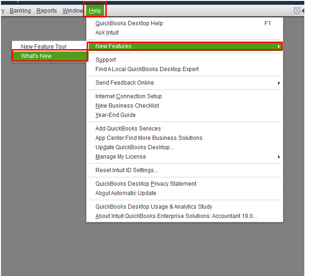Choose What's New in the submenu
Screen dimensions: 309x276
point(50,56)
